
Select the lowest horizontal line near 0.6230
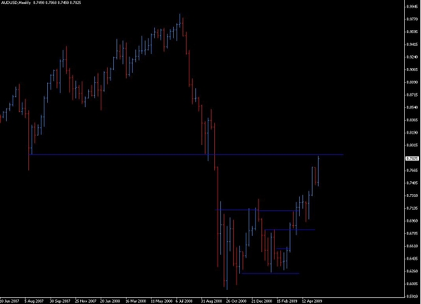[x=270, y=274]
